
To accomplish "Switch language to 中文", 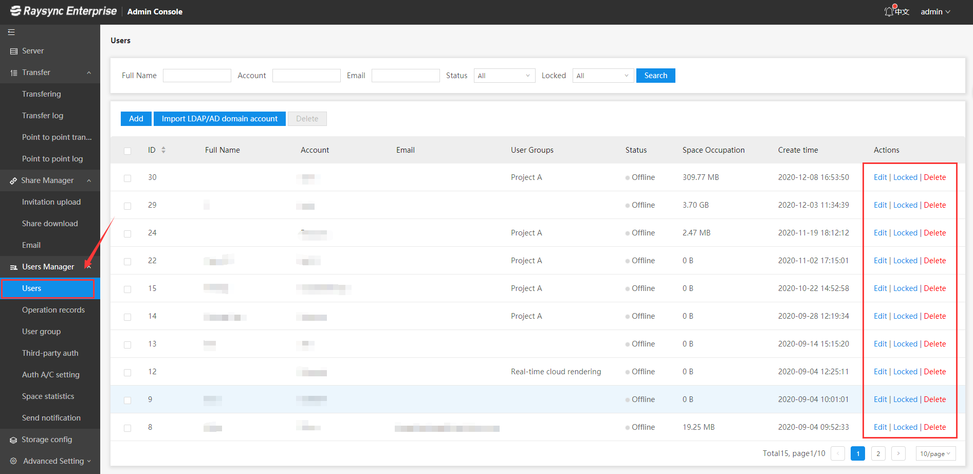I will tap(902, 11).
